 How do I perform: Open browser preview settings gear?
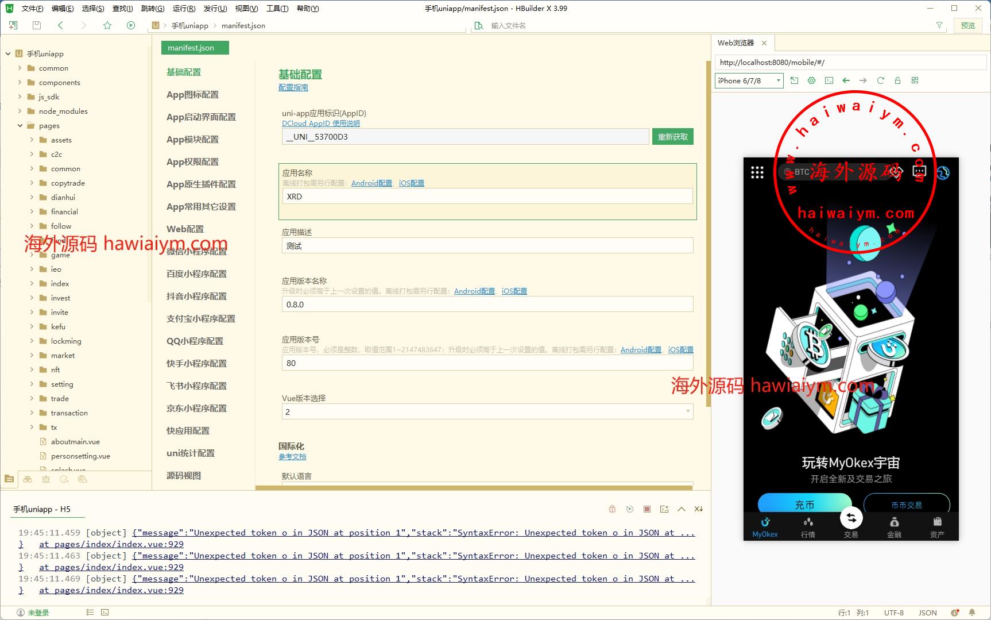point(811,80)
